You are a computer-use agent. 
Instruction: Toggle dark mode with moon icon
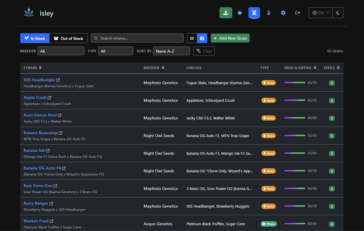tap(338, 13)
